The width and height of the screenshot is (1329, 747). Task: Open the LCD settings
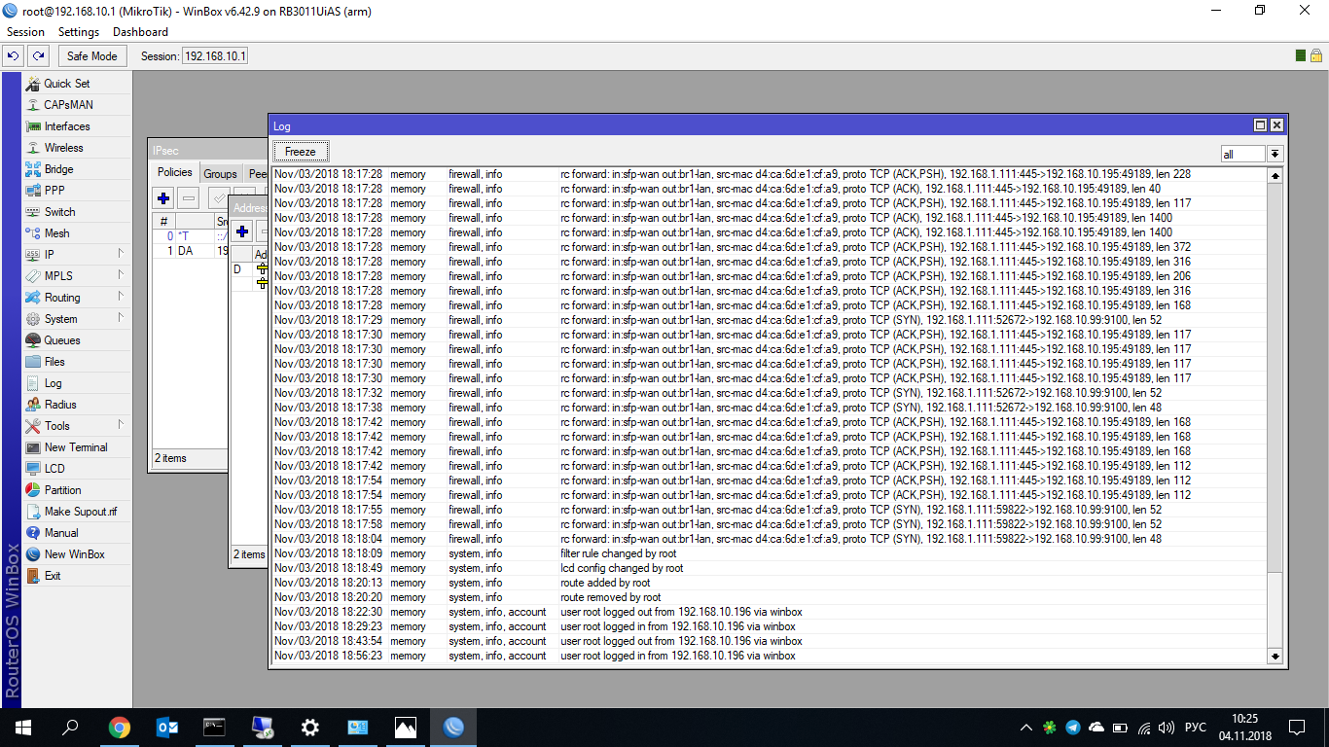(x=77, y=469)
